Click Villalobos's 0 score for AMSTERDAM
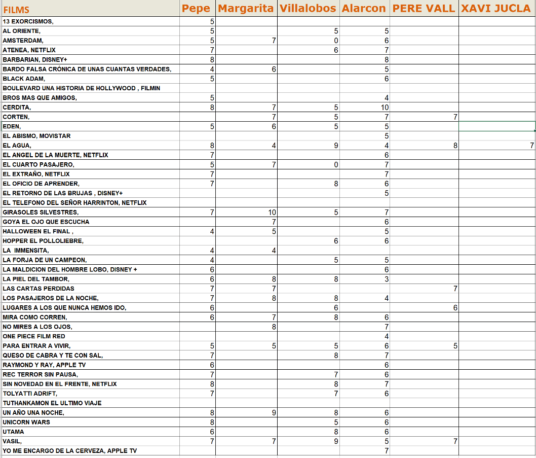 pyautogui.click(x=309, y=41)
